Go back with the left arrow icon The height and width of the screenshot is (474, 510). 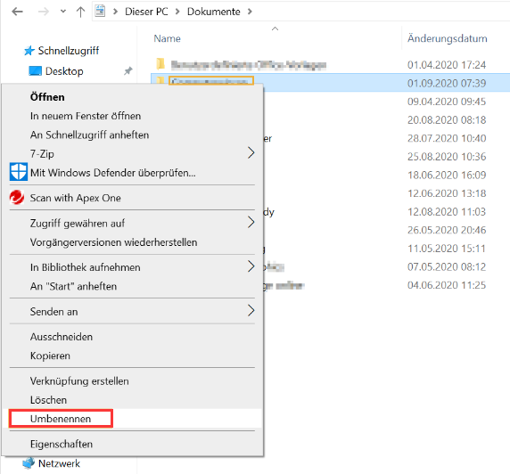coord(17,12)
